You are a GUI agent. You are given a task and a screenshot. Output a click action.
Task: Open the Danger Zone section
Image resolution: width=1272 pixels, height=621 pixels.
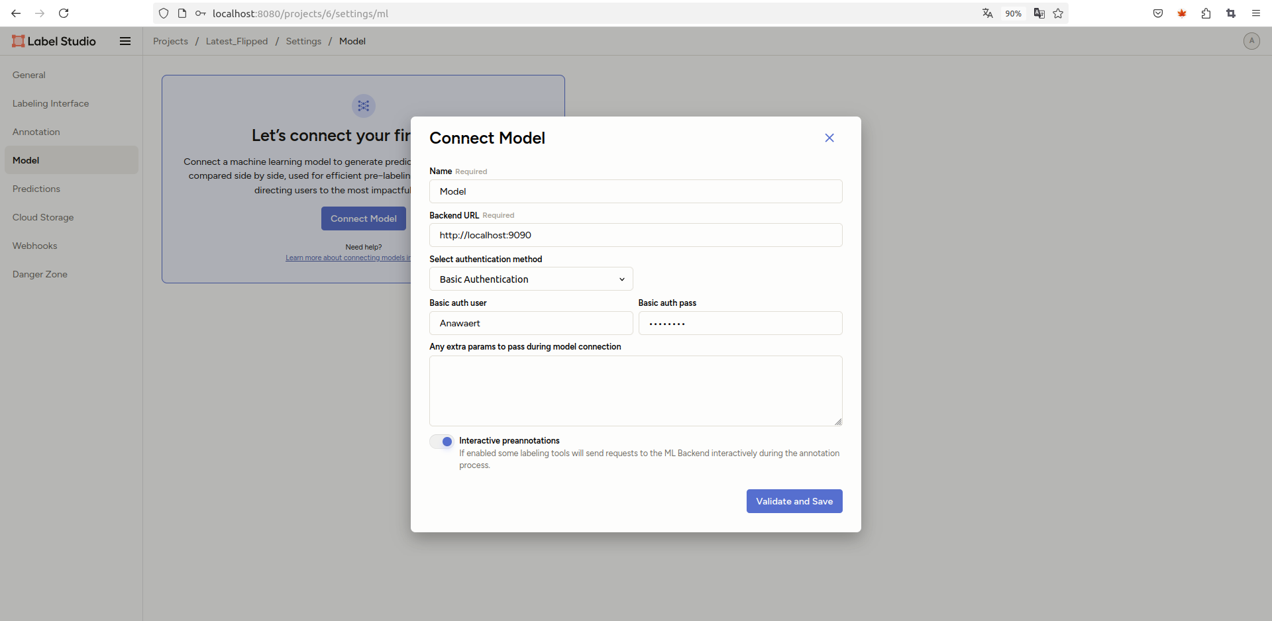40,274
